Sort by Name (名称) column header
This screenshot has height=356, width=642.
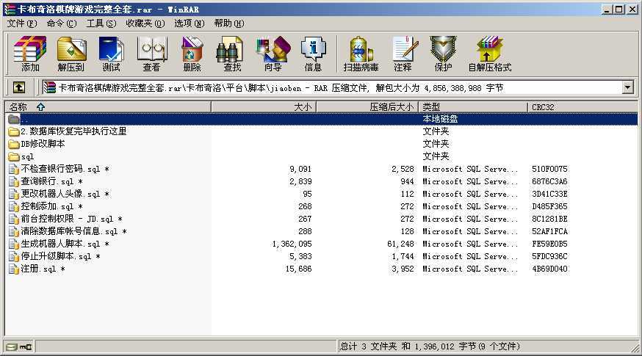click(x=108, y=107)
